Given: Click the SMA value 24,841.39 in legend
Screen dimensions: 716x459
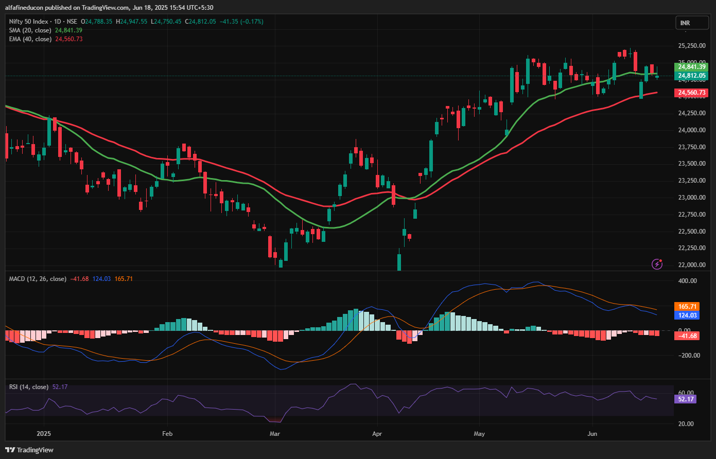Looking at the screenshot, I should click(68, 30).
